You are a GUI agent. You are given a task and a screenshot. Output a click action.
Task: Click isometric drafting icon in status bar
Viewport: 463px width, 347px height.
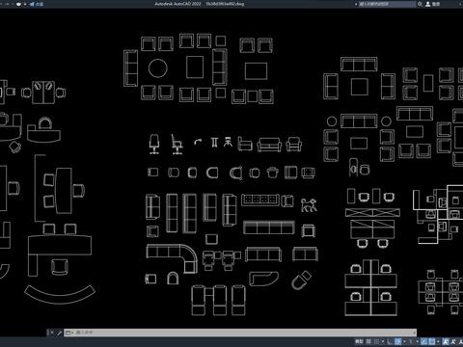[x=411, y=341]
